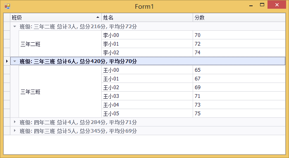Screen dimensions: 289x158
Task: Click the merged 三年三班 class cell
Action: (60, 92)
